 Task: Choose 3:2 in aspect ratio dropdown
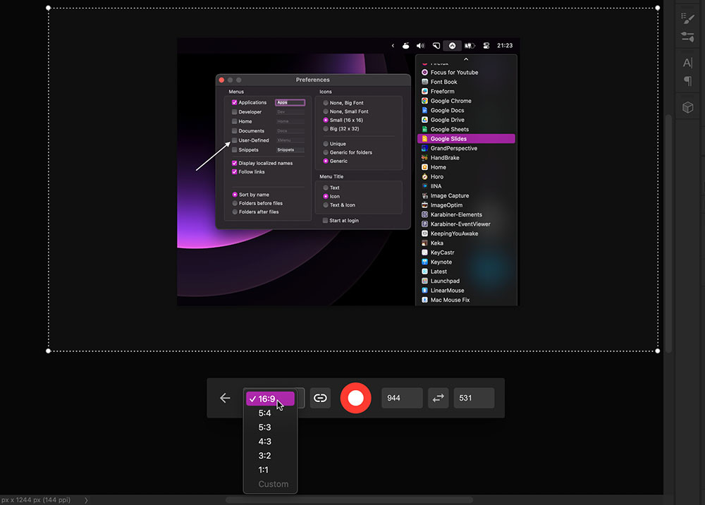(x=270, y=456)
